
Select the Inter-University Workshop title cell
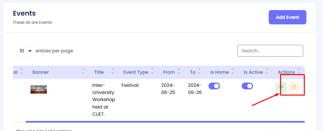[x=103, y=99]
